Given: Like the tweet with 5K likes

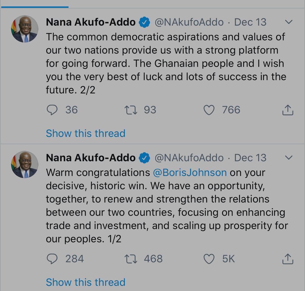Looking at the screenshot, I should (209, 259).
